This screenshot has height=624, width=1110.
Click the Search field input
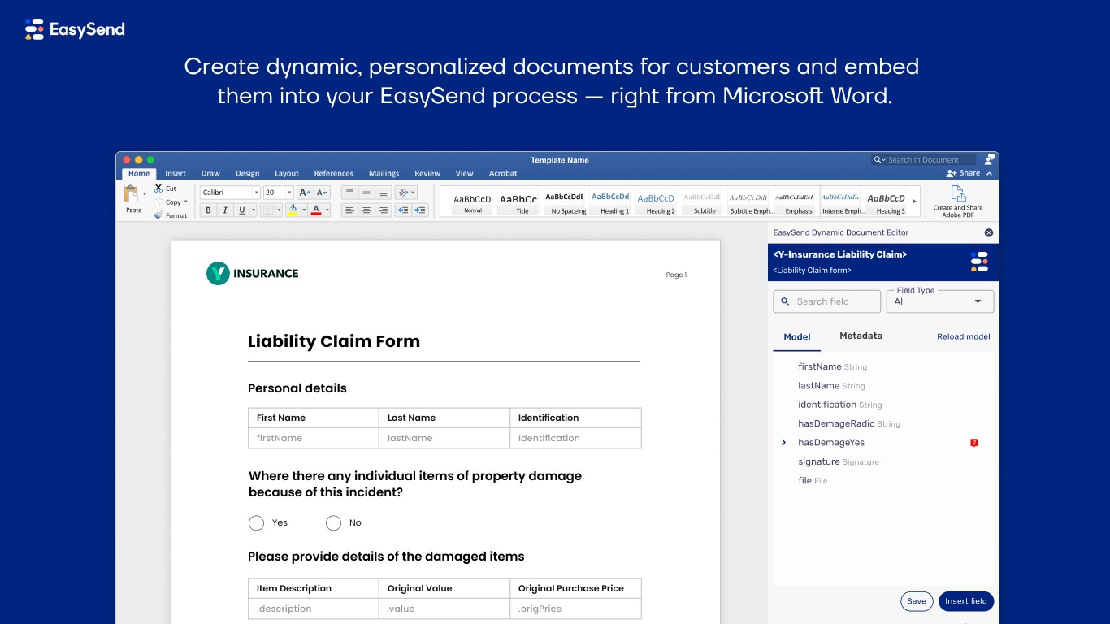point(827,301)
